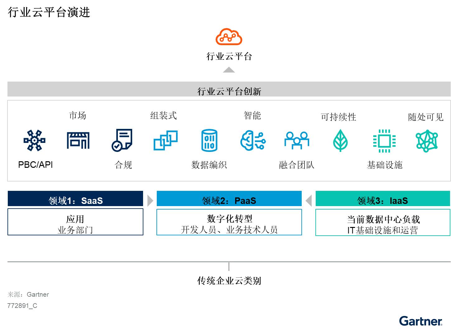Click the intelligence brain circuit icon
The width and height of the screenshot is (451, 330).
[x=253, y=141]
